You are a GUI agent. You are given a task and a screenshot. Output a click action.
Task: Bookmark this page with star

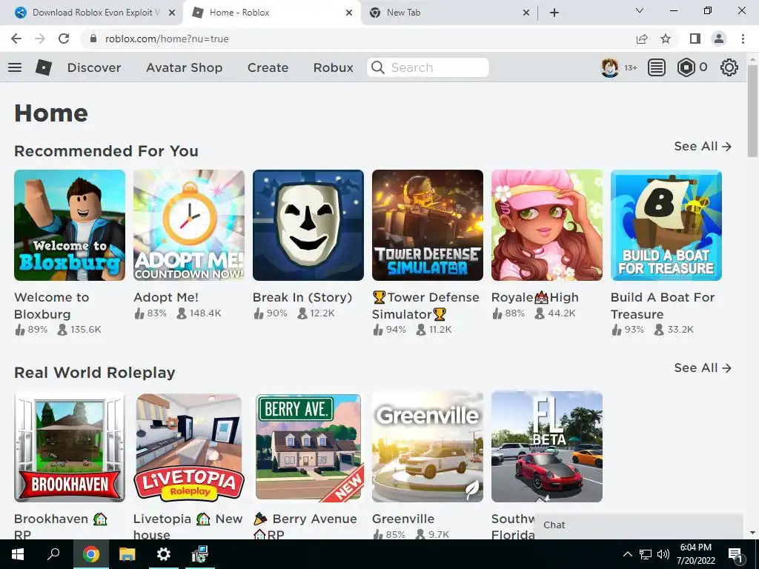(x=666, y=39)
